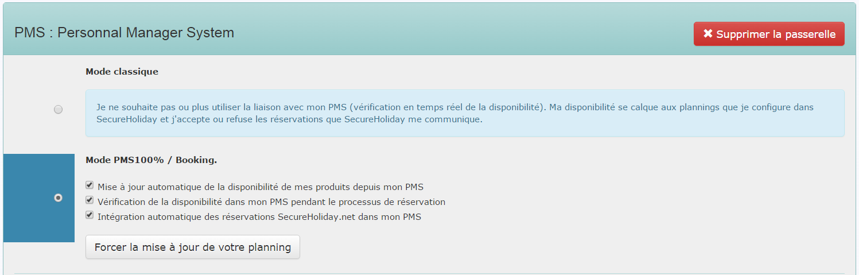Click the light-blue Mode classique description box
859x275 pixels.
(465, 113)
